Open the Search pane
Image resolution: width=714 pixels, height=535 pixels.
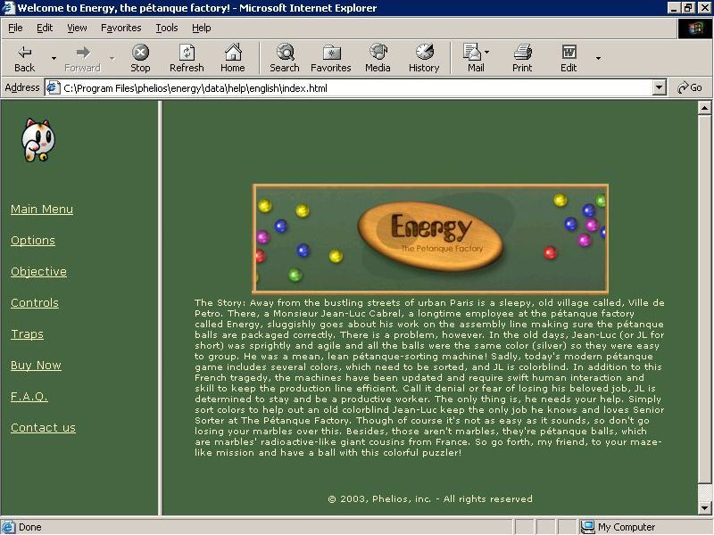coord(285,59)
